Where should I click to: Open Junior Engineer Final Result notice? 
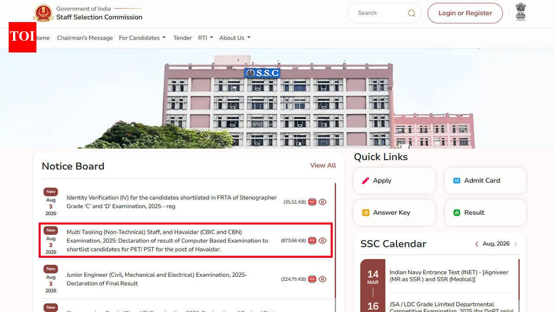click(157, 279)
